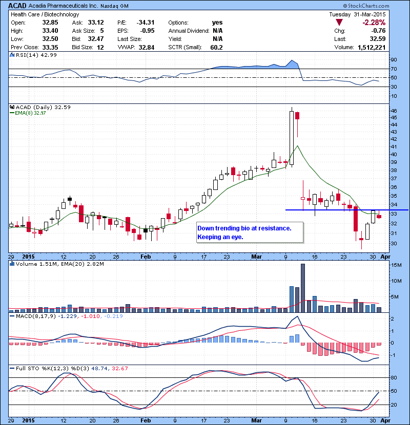The height and width of the screenshot is (425, 410).
Task: Click the MACD histogram value -0.219
Action: (x=113, y=316)
